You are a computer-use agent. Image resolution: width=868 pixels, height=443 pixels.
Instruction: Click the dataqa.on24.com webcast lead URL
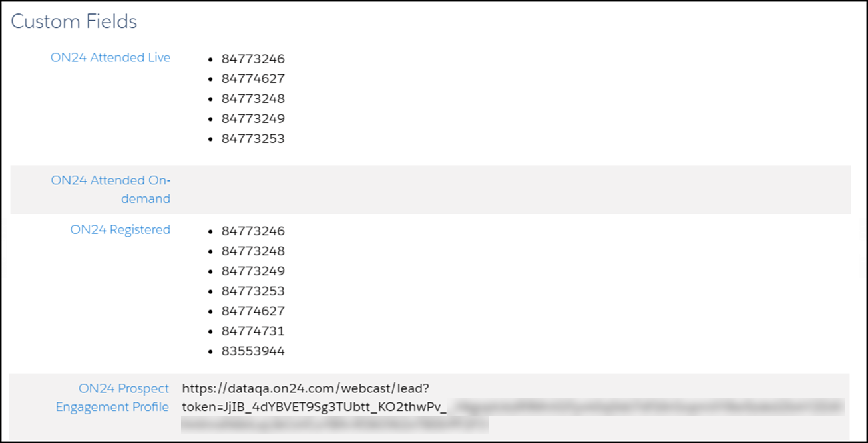[x=307, y=388]
